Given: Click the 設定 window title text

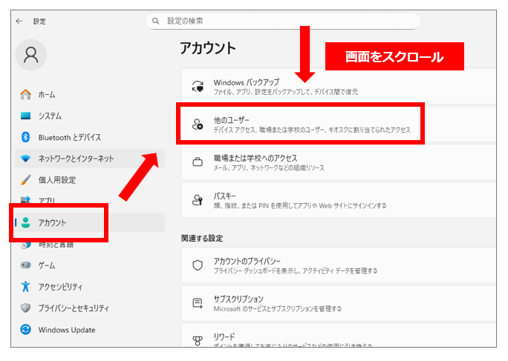Looking at the screenshot, I should coord(39,21).
